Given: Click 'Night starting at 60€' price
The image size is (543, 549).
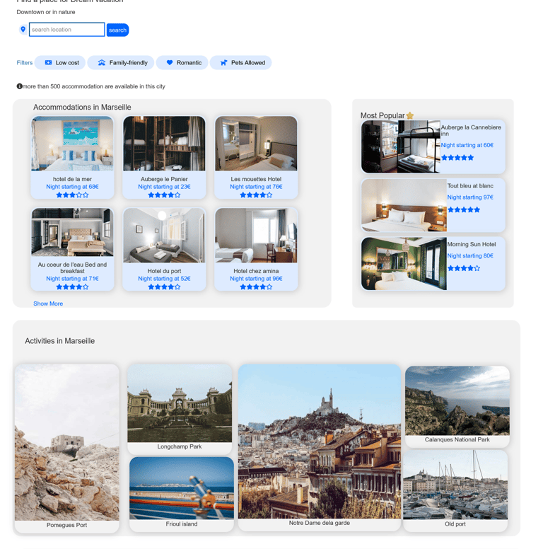Looking at the screenshot, I should (x=467, y=145).
